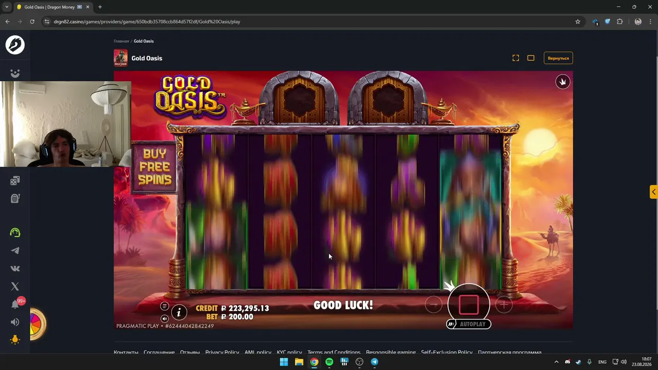Open the slot game menu hamburger
Screen dimensions: 658x370
pos(164,306)
